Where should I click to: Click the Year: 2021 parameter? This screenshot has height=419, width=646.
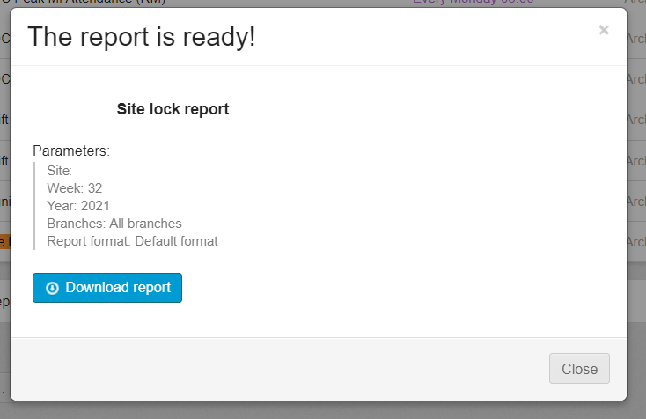pos(78,206)
